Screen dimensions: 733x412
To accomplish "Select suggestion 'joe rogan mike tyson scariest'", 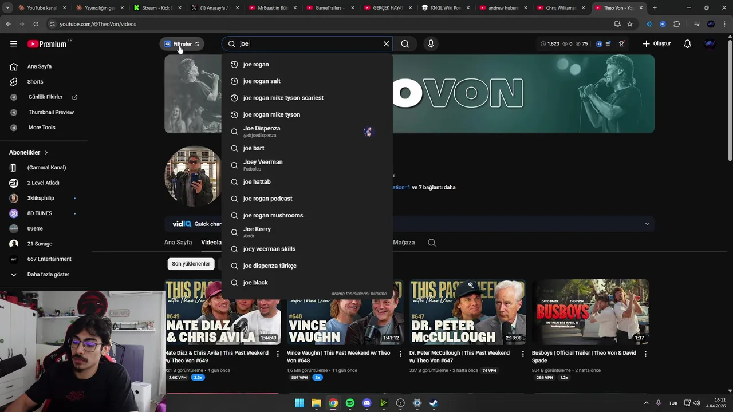I will coord(307,98).
